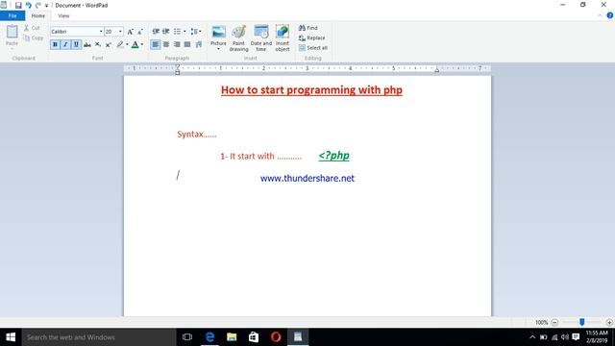Open the Microsoft Store taskbar icon
The height and width of the screenshot is (346, 615).
[x=254, y=337]
